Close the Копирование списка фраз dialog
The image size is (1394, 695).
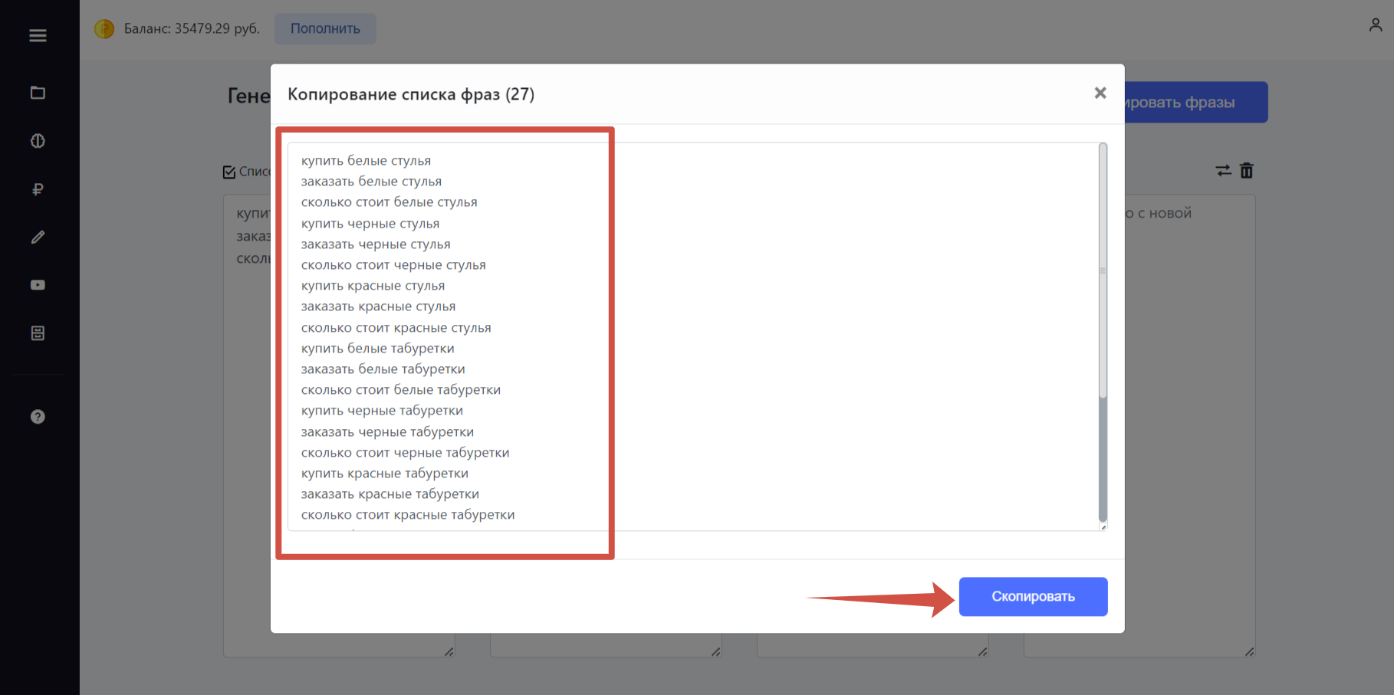coord(1100,93)
